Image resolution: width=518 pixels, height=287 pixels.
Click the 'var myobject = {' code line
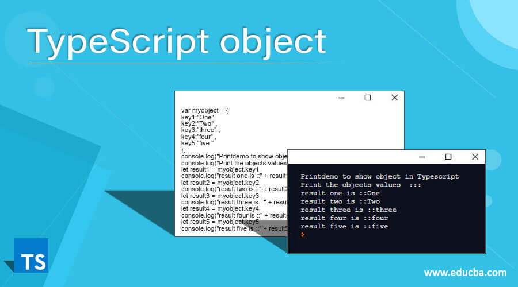coord(204,110)
